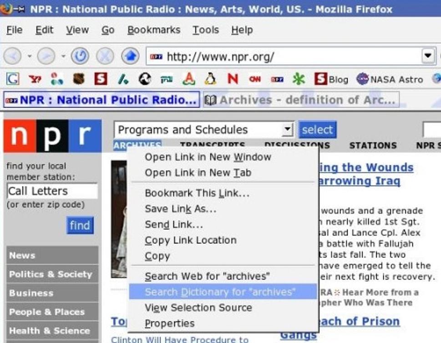Viewport: 441px width, 343px height.
Task: Open the NASA Astro bookmark
Action: pos(390,79)
